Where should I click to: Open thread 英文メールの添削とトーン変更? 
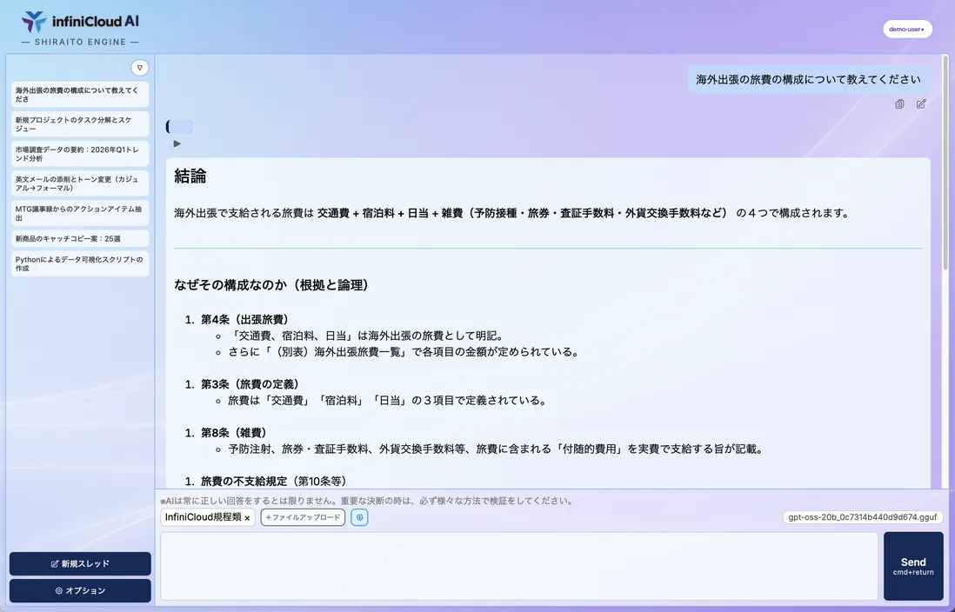tap(80, 184)
